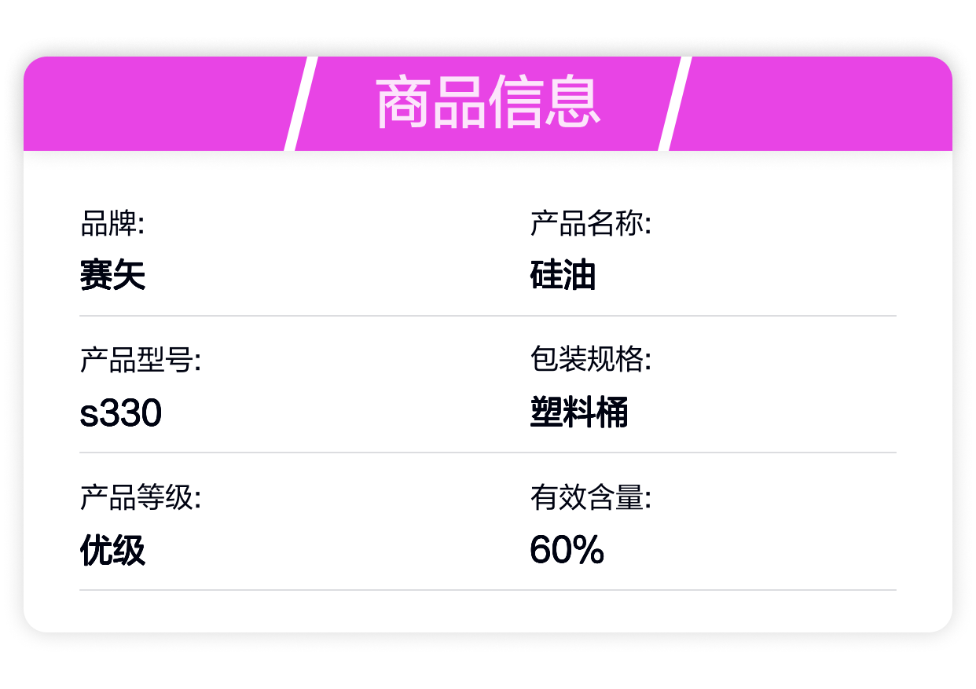Select the 产品型号 label

coord(141,361)
